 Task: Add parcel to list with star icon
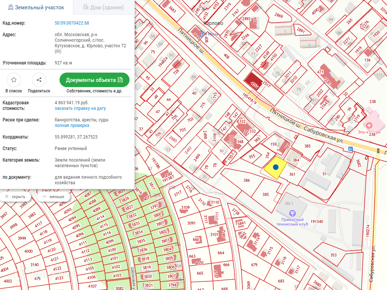(14, 80)
